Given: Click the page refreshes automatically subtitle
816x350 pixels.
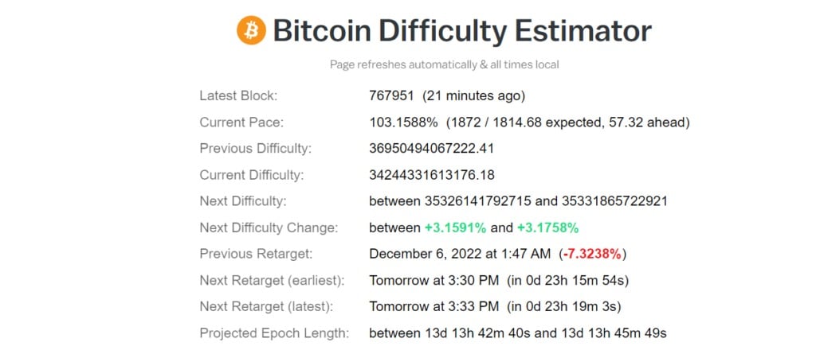Looking at the screenshot, I should (445, 65).
